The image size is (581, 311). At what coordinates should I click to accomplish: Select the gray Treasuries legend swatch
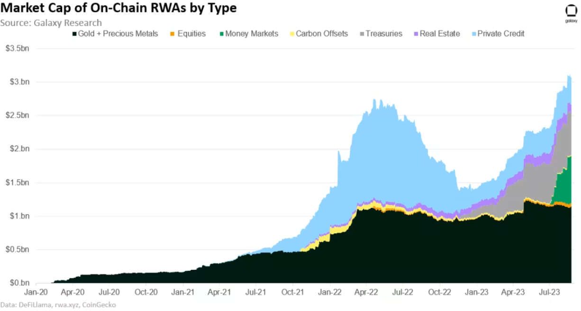[x=362, y=34]
